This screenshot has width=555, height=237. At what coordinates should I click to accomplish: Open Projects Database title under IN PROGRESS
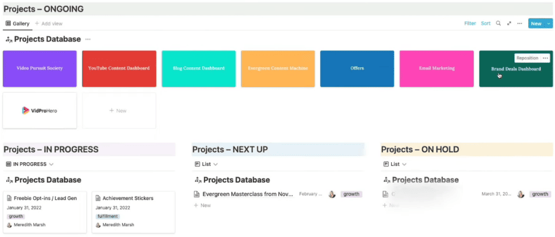48,180
